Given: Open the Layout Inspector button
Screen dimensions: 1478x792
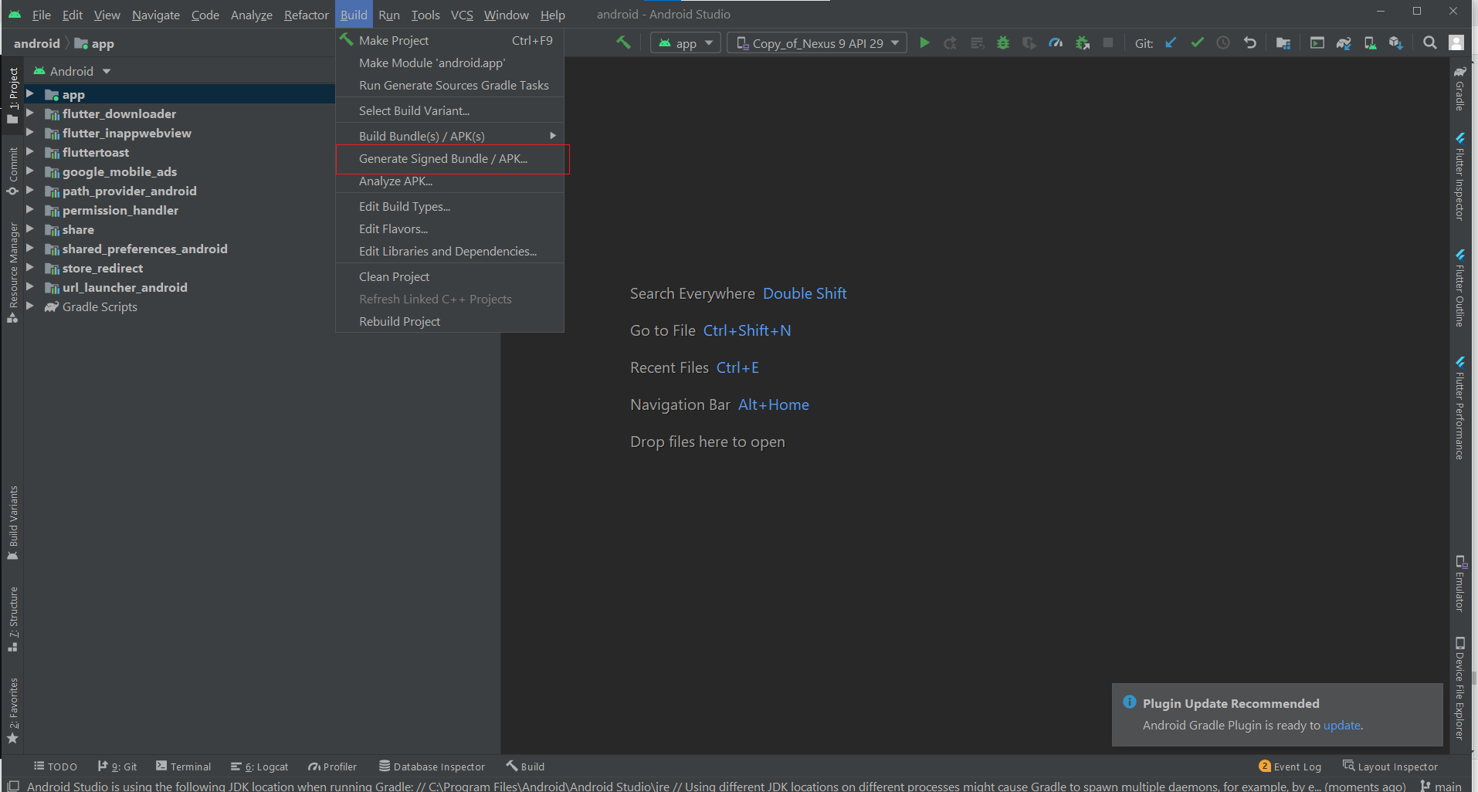Looking at the screenshot, I should [x=1390, y=767].
